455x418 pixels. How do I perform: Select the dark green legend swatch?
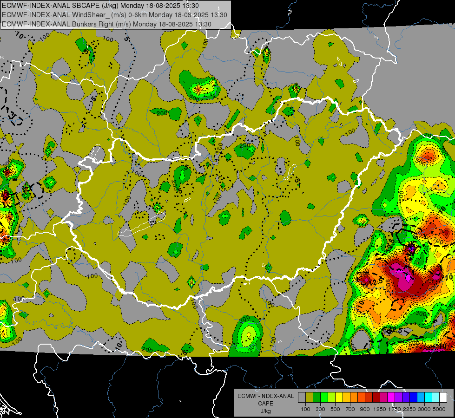[x=317, y=398]
